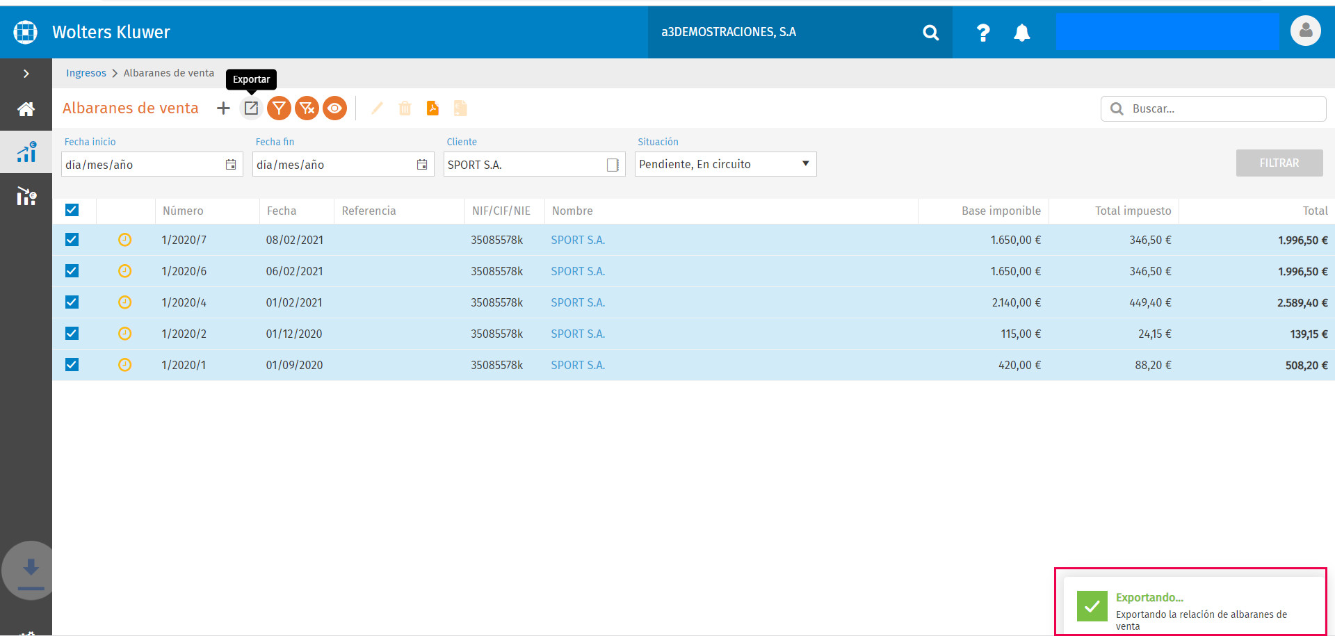Screen dimensions: 1335x636
Task: Toggle the orange eye view icon
Action: [x=334, y=108]
